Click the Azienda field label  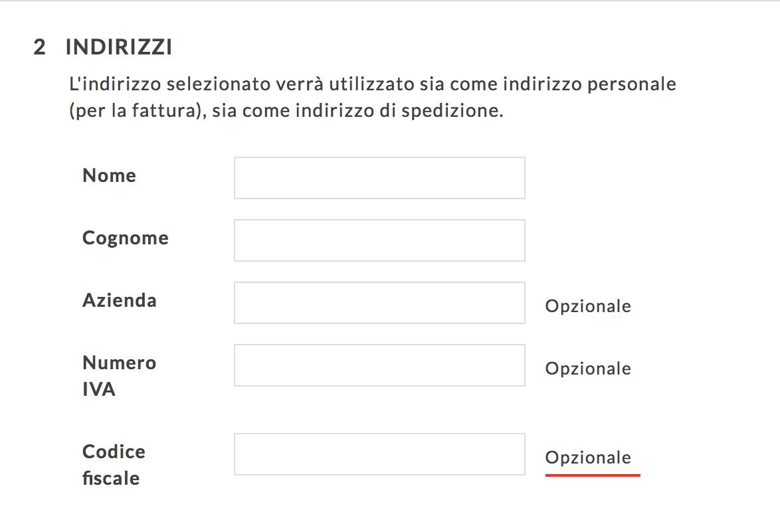click(x=120, y=300)
